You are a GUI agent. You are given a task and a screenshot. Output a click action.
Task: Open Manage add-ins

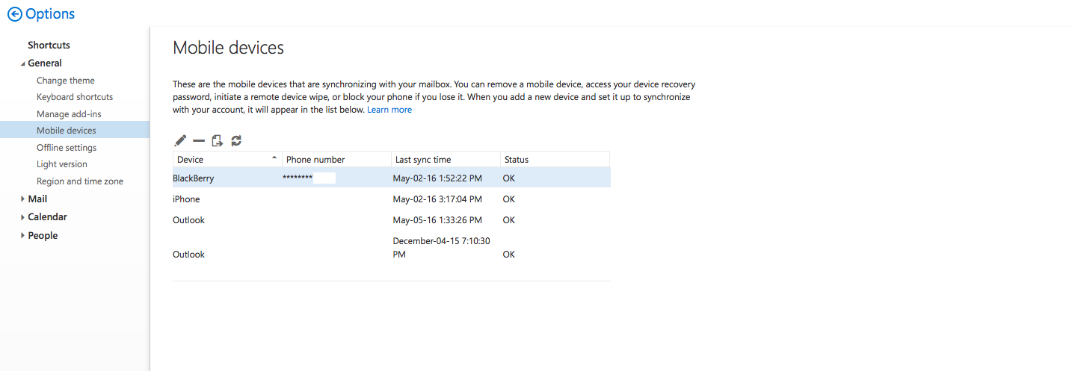(x=69, y=114)
